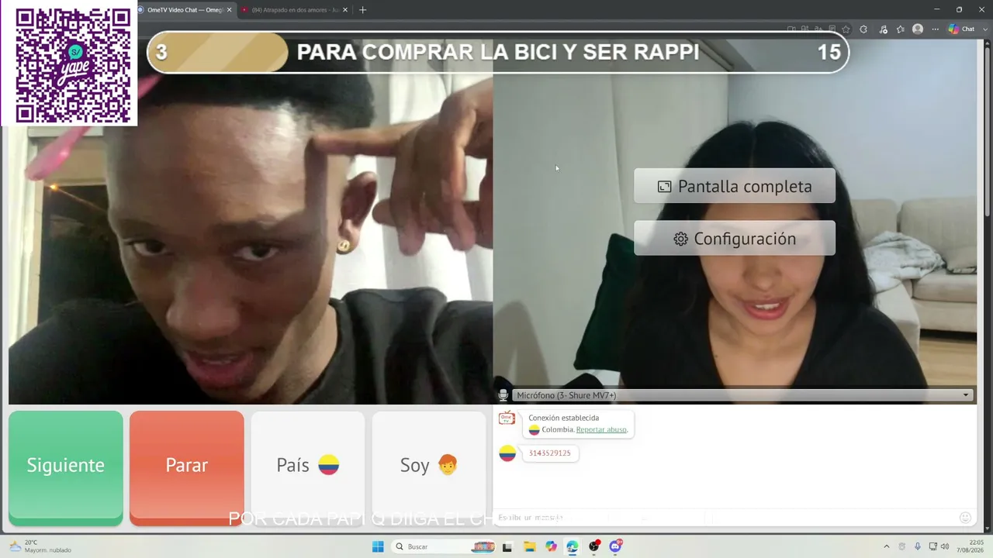Viewport: 993px width, 558px height.
Task: Open the weather widget on the taskbar
Action: (x=40, y=546)
